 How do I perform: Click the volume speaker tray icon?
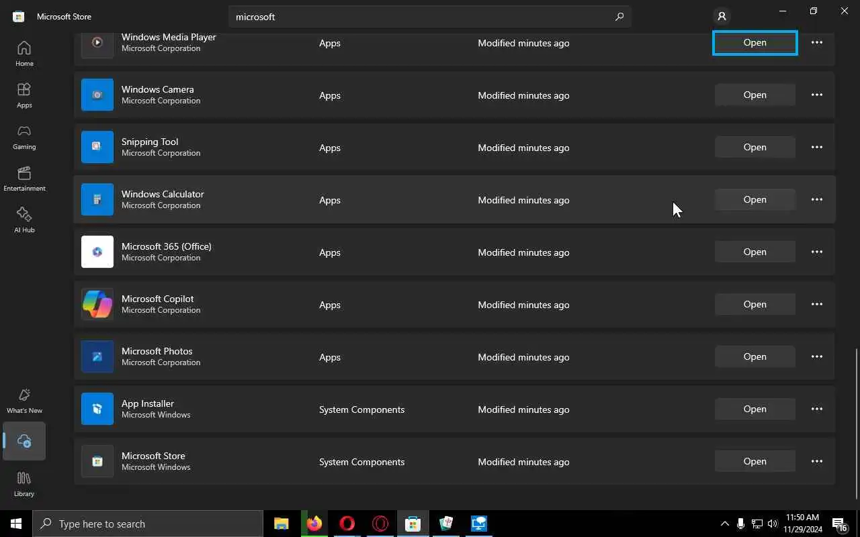click(773, 524)
